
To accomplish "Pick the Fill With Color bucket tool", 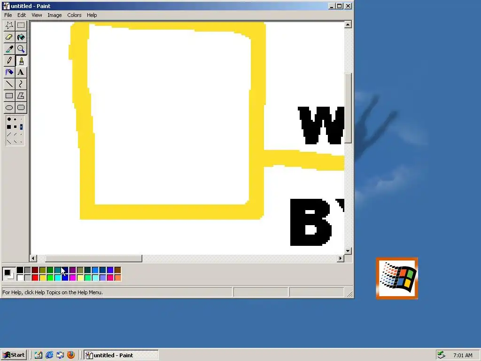I will [21, 37].
